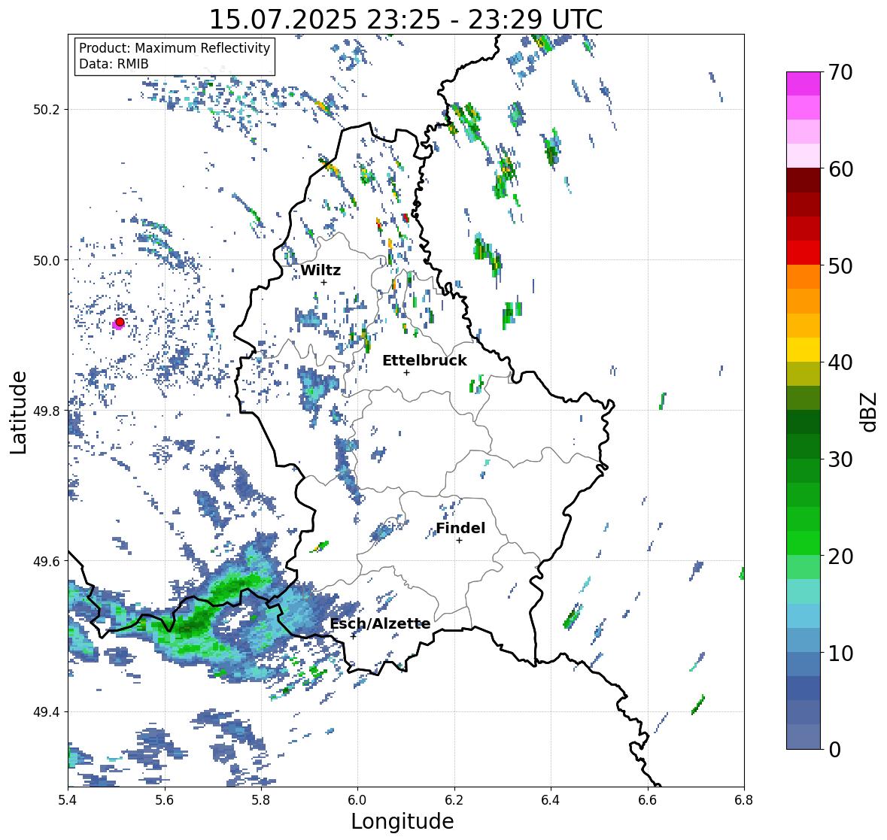887x840 pixels.
Task: Select the Esch/Alzette city label
Action: (x=380, y=623)
